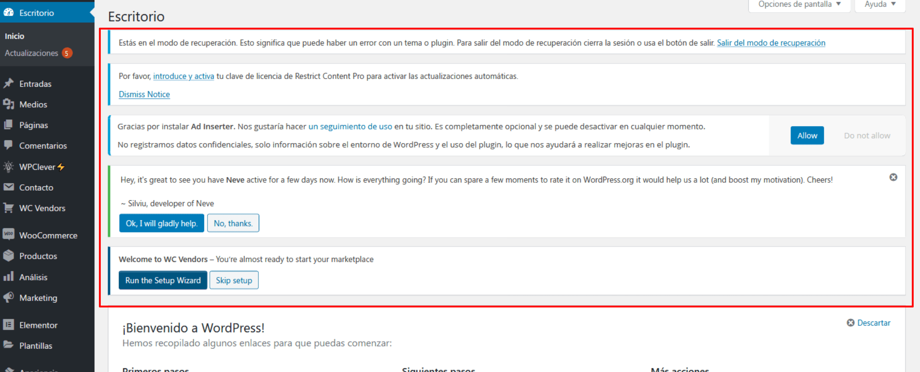Click the Contacto envelope icon
This screenshot has width=920, height=372.
[9, 187]
